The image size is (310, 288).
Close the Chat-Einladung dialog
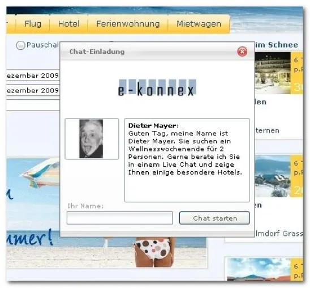(242, 52)
